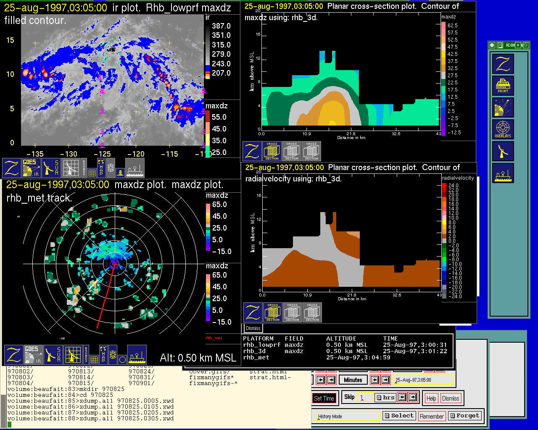
Task: Click the Z icon in radialvelocity cross-section window
Action: point(253,313)
